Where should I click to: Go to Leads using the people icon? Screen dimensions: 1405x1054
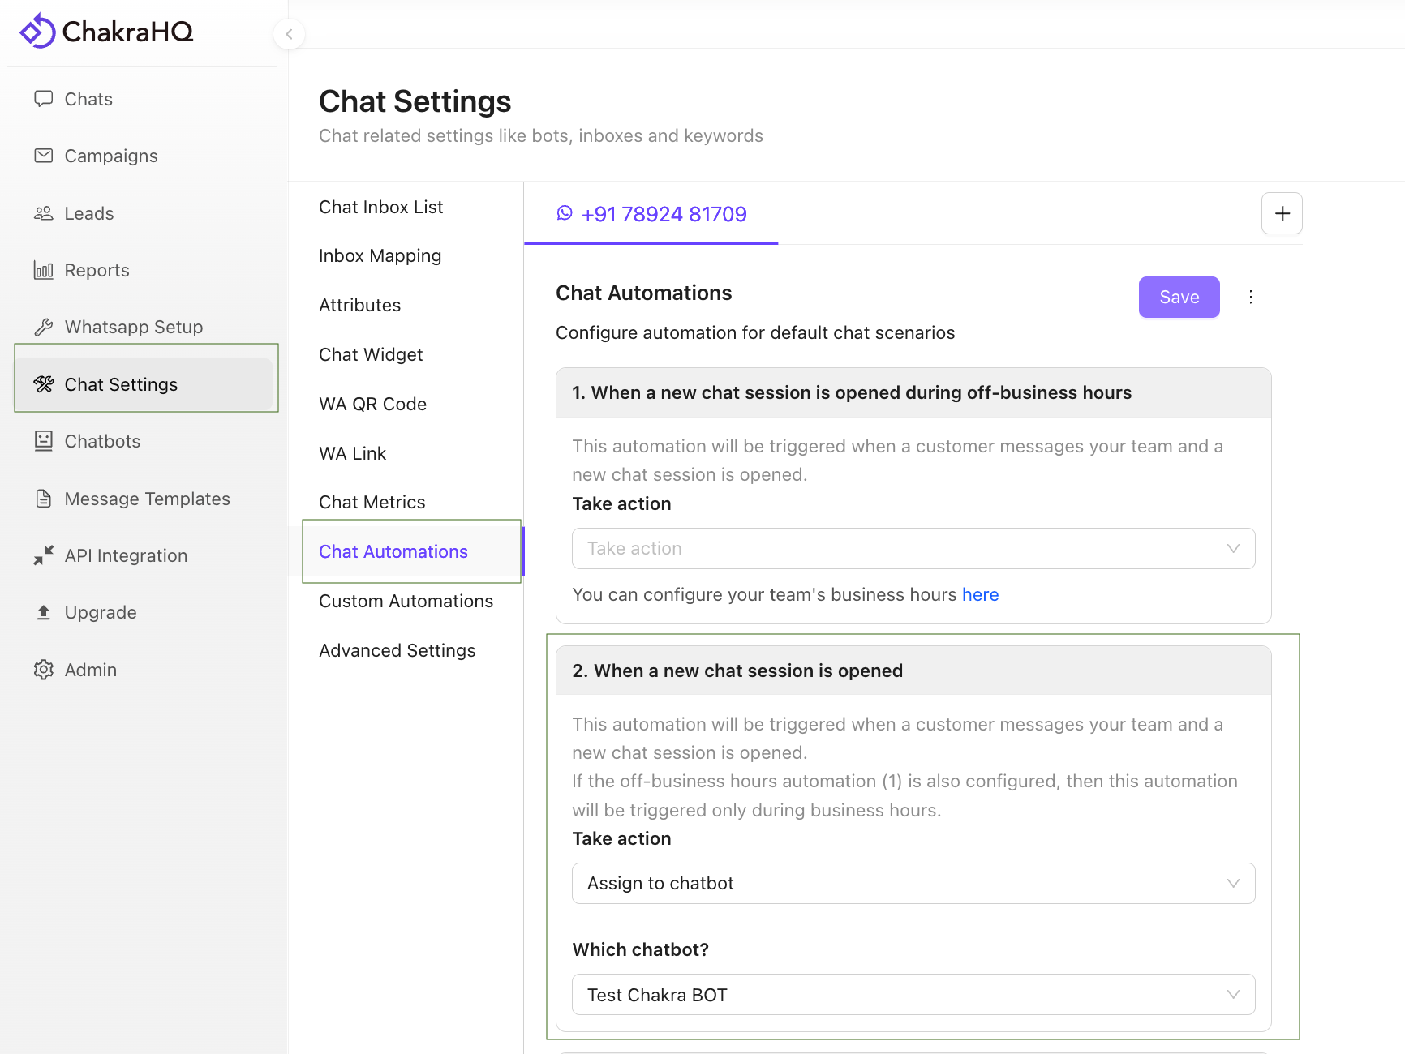click(x=44, y=213)
